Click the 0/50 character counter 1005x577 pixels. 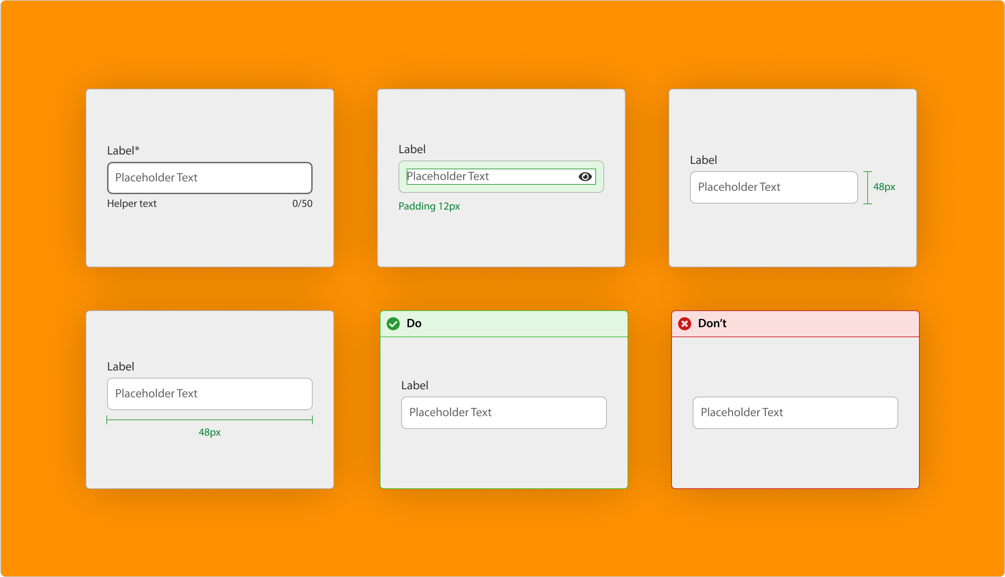302,203
